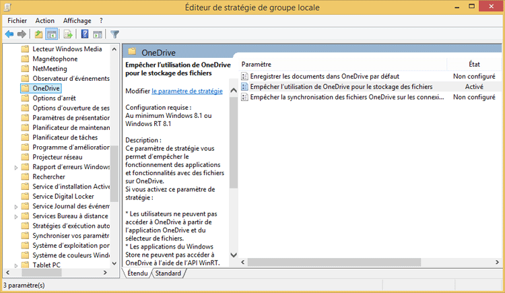Image resolution: width=505 pixels, height=293 pixels.
Task: Click the settings list scroll-right arrow
Action: coord(498,263)
